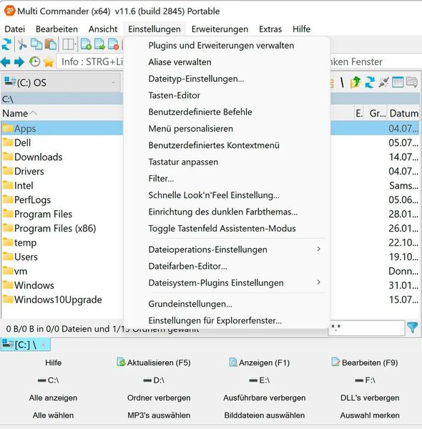Click the Paste clipboard icon
The height and width of the screenshot is (429, 422).
click(x=51, y=44)
